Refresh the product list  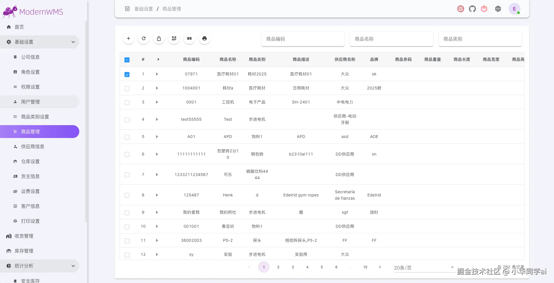[x=144, y=38]
